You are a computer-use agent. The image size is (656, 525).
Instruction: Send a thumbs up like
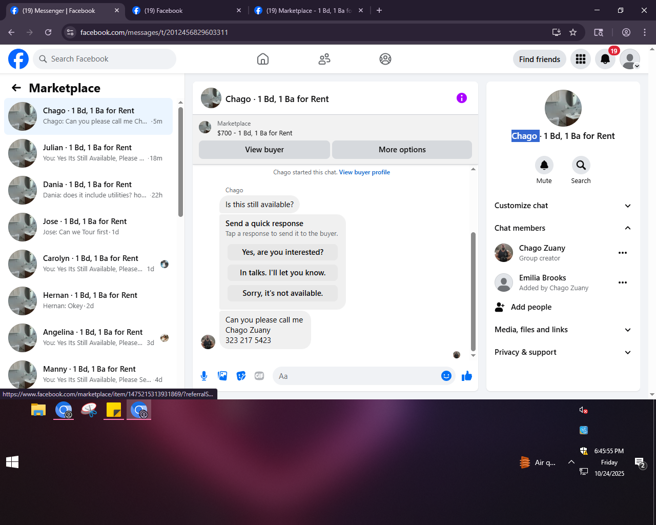[467, 376]
